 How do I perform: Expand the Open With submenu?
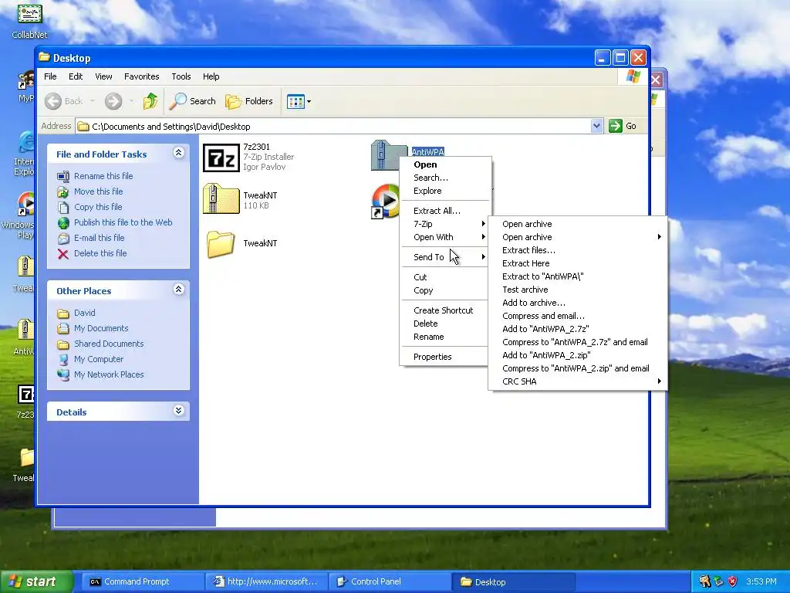tap(444, 237)
